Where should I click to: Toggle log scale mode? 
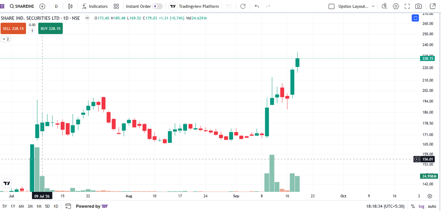(422, 206)
